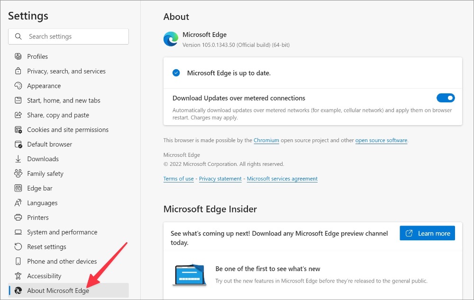The height and width of the screenshot is (300, 474).
Task: Open the Terms of use link
Action: [x=178, y=179]
